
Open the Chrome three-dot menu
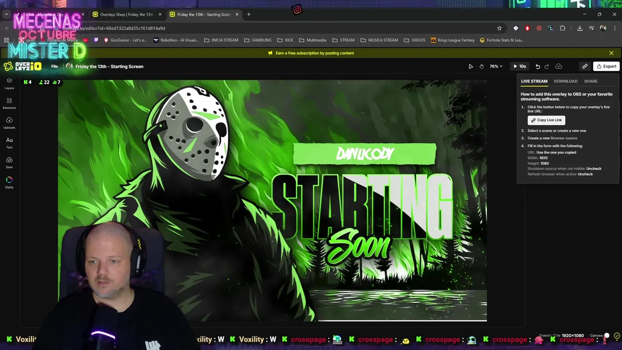615,28
